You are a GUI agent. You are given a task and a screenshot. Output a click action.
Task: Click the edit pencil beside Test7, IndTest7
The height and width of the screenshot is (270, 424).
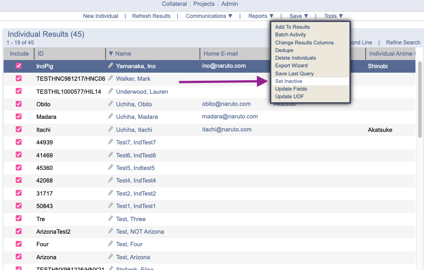coord(110,142)
